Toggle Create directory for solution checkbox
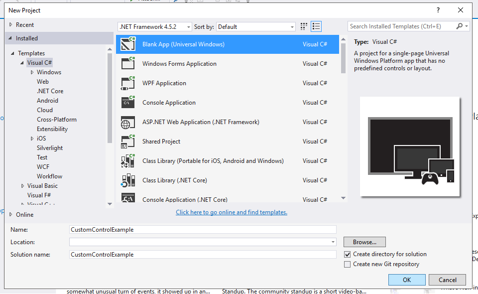 347,254
